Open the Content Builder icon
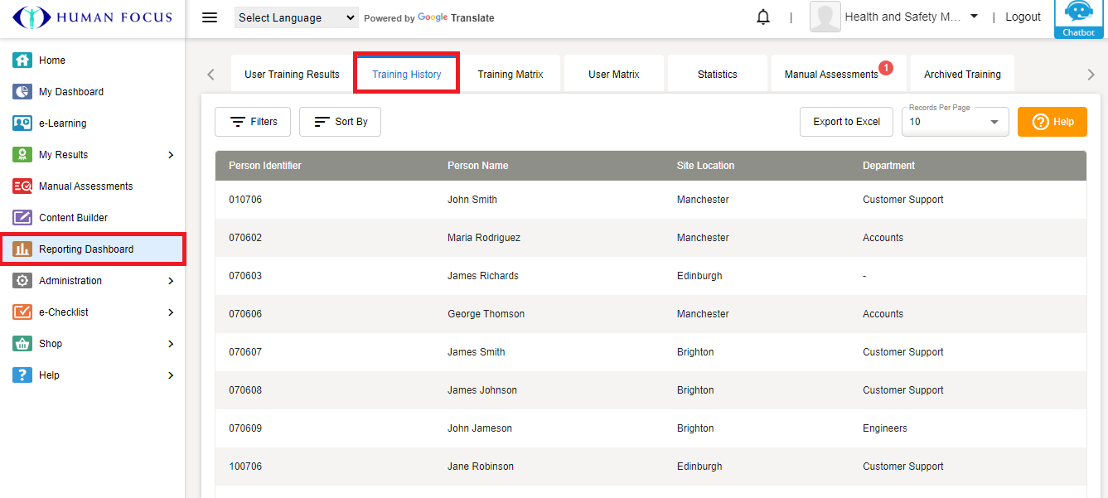 point(22,218)
